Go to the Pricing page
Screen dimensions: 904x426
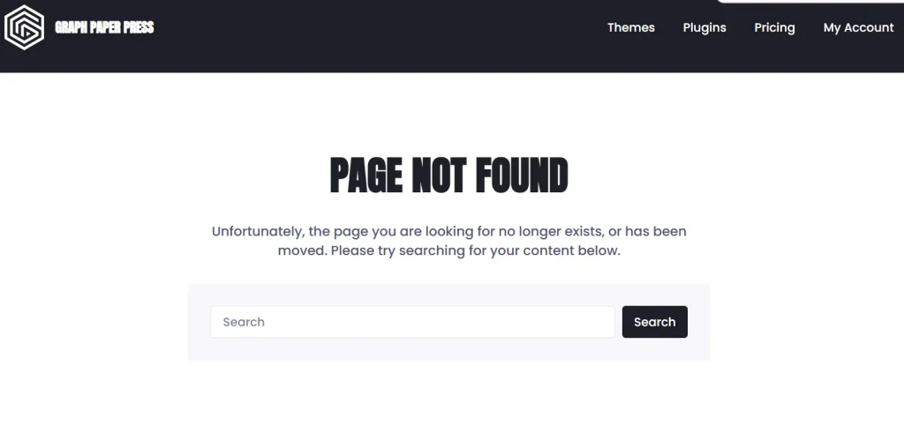(774, 27)
